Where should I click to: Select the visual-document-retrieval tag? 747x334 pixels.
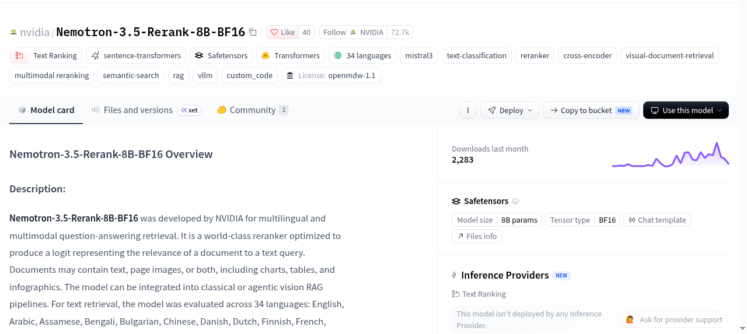pos(669,55)
